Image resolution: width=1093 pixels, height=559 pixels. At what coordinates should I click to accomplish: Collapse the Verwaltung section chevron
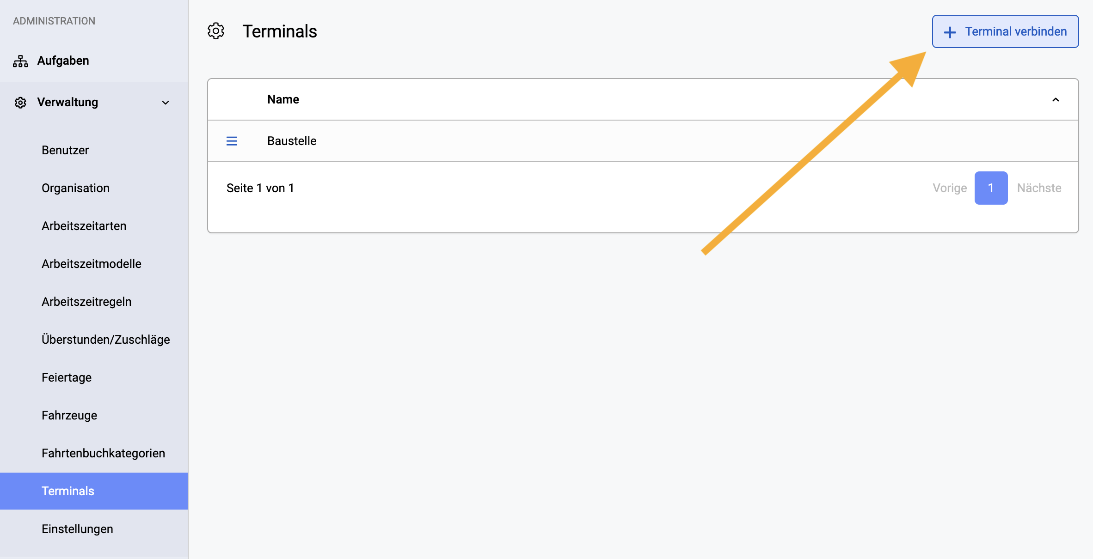166,103
